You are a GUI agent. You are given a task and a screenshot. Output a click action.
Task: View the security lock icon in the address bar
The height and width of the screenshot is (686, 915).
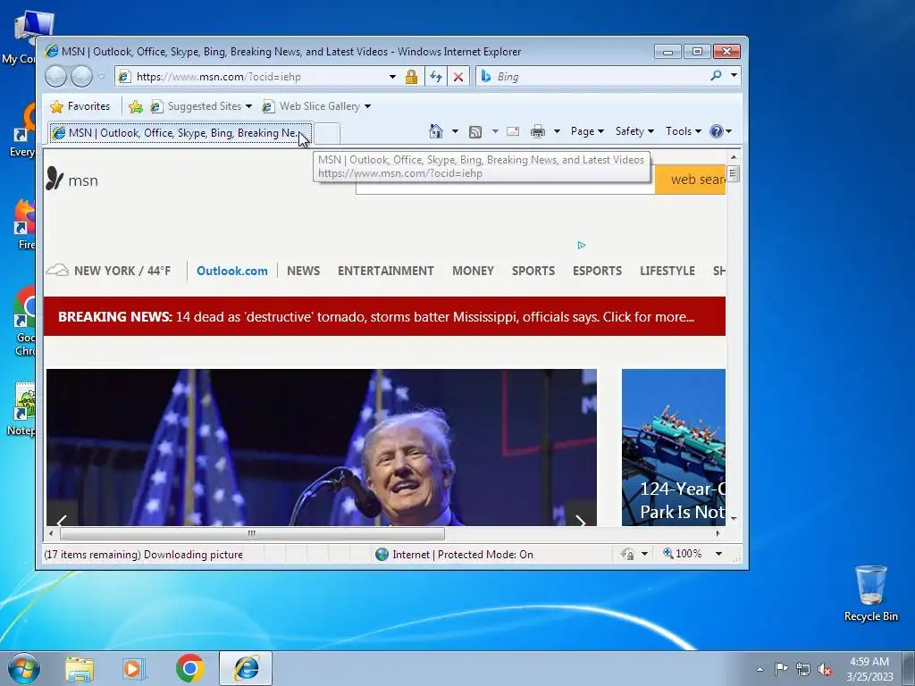(411, 77)
